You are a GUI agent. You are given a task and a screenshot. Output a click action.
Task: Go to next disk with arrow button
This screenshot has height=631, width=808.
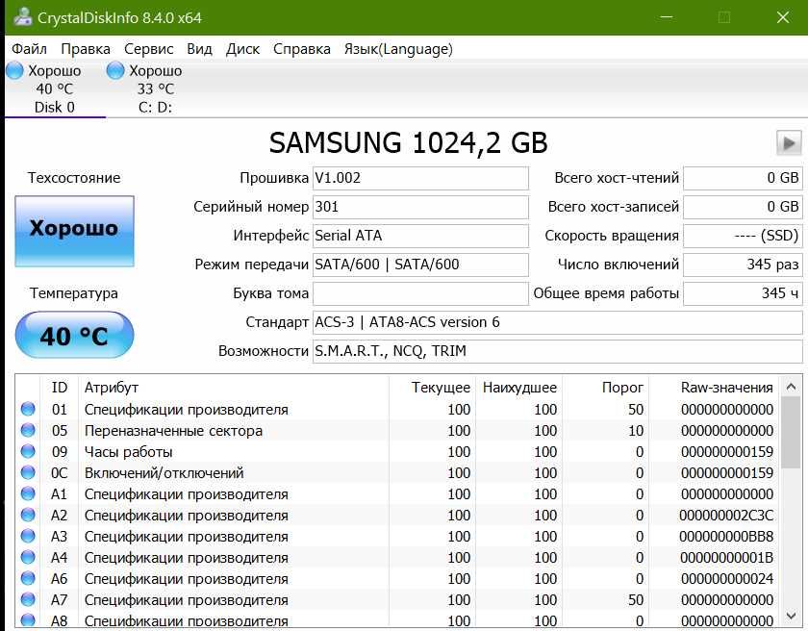(x=789, y=142)
